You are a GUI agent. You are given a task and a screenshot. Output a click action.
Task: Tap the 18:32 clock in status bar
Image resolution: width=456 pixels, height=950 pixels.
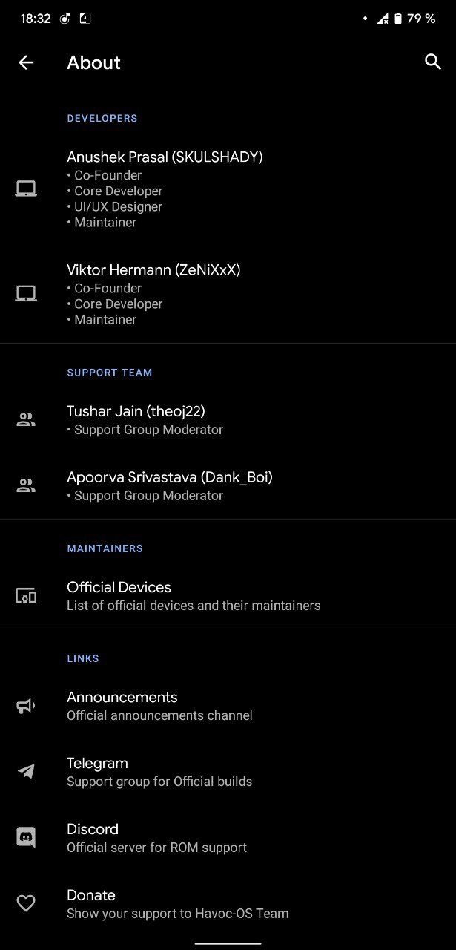click(x=36, y=19)
